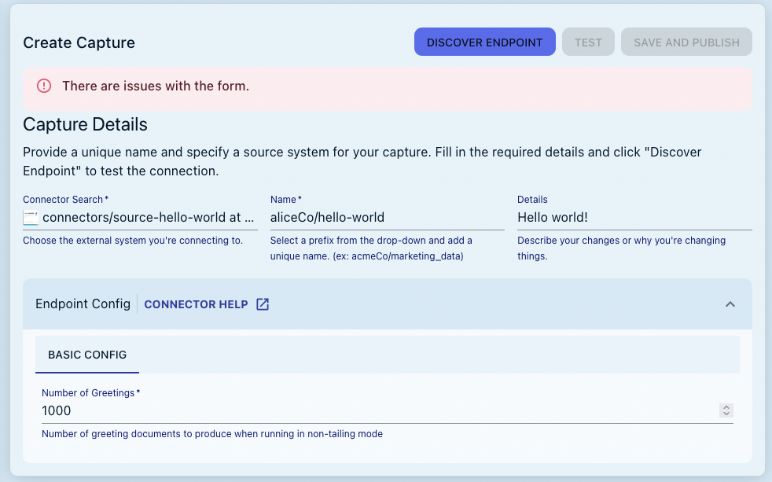This screenshot has width=772, height=482.
Task: Click the Save and Publish button
Action: tap(686, 42)
